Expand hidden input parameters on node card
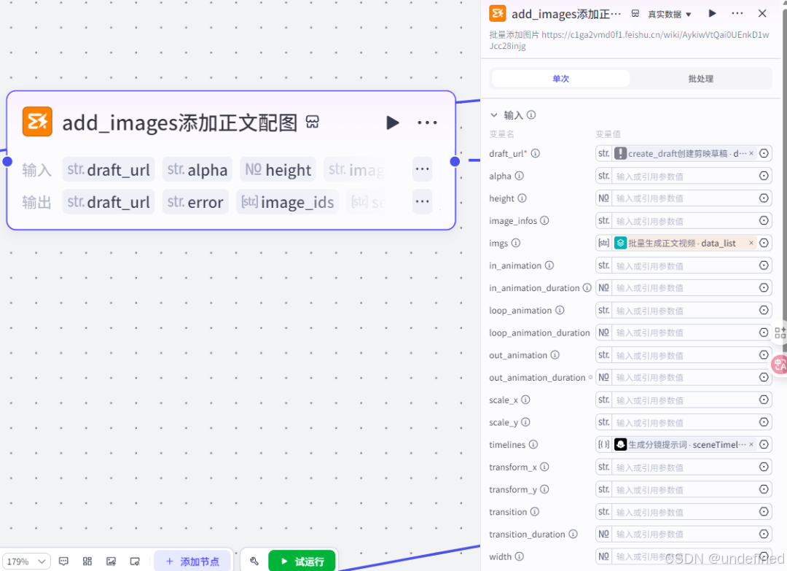This screenshot has width=787, height=571. pyautogui.click(x=422, y=169)
